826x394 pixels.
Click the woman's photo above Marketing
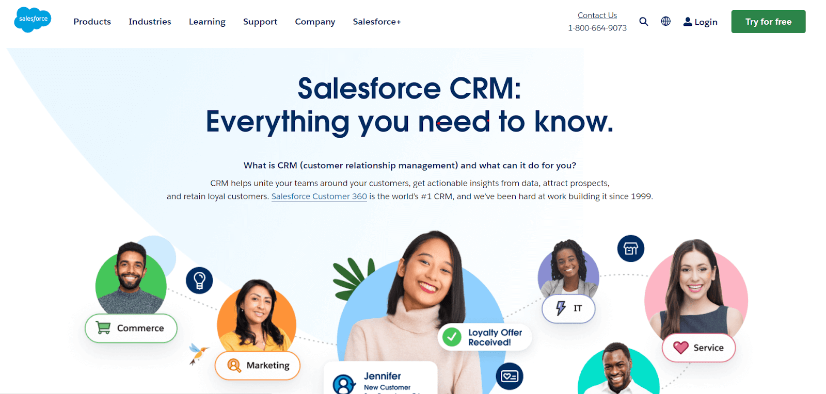(257, 316)
